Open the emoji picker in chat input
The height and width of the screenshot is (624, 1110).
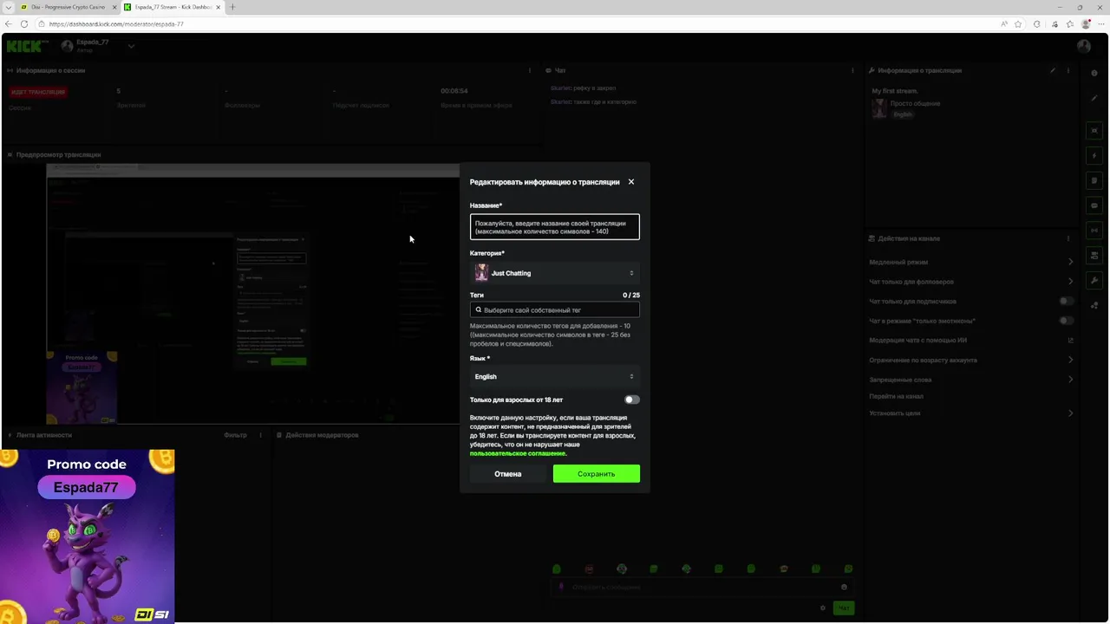[x=844, y=588]
